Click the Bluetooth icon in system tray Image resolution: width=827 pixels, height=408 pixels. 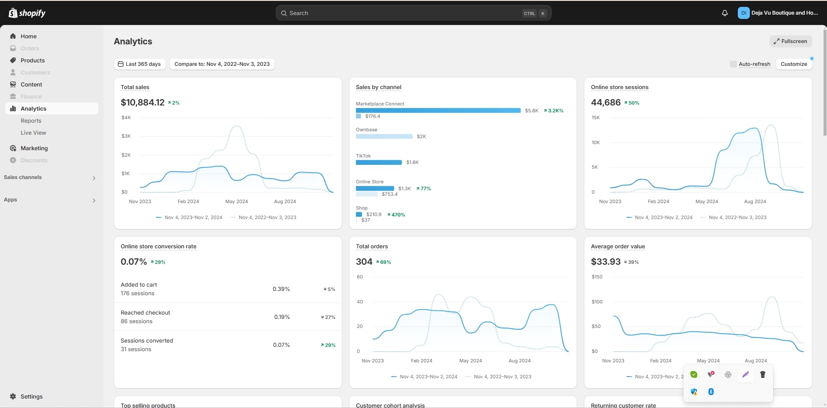(x=711, y=392)
